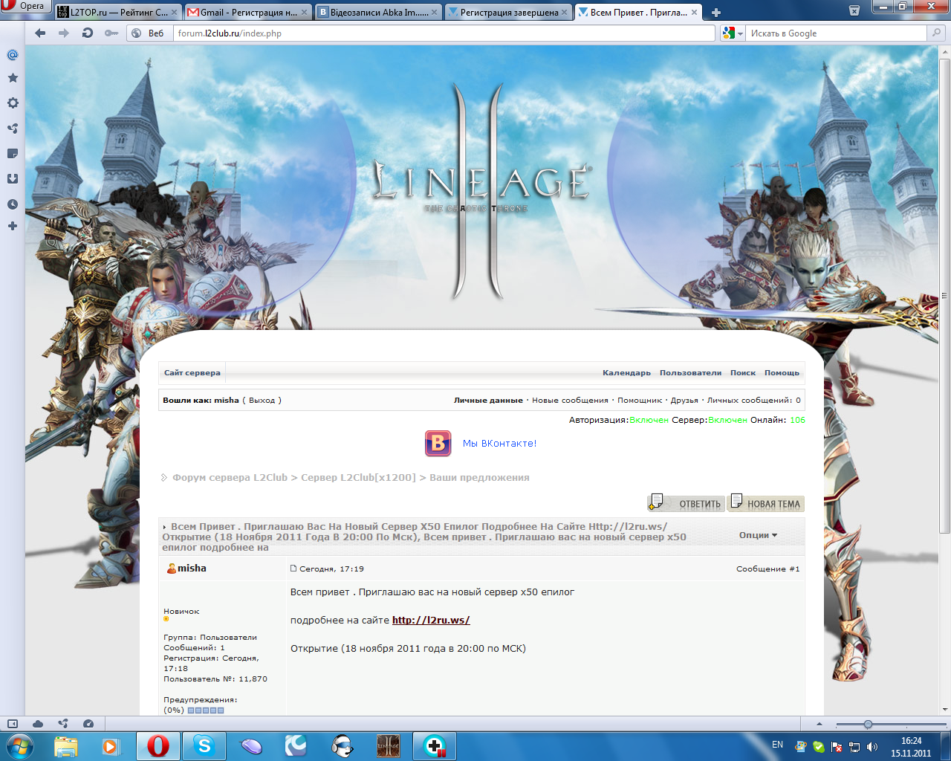This screenshot has height=761, width=951.
Task: Open the password wand key icon
Action: pyautogui.click(x=111, y=33)
